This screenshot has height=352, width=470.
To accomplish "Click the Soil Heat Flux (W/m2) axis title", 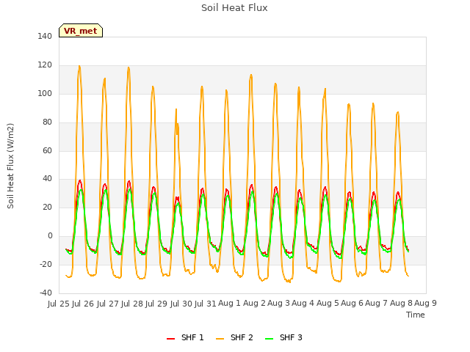I will [10, 166].
